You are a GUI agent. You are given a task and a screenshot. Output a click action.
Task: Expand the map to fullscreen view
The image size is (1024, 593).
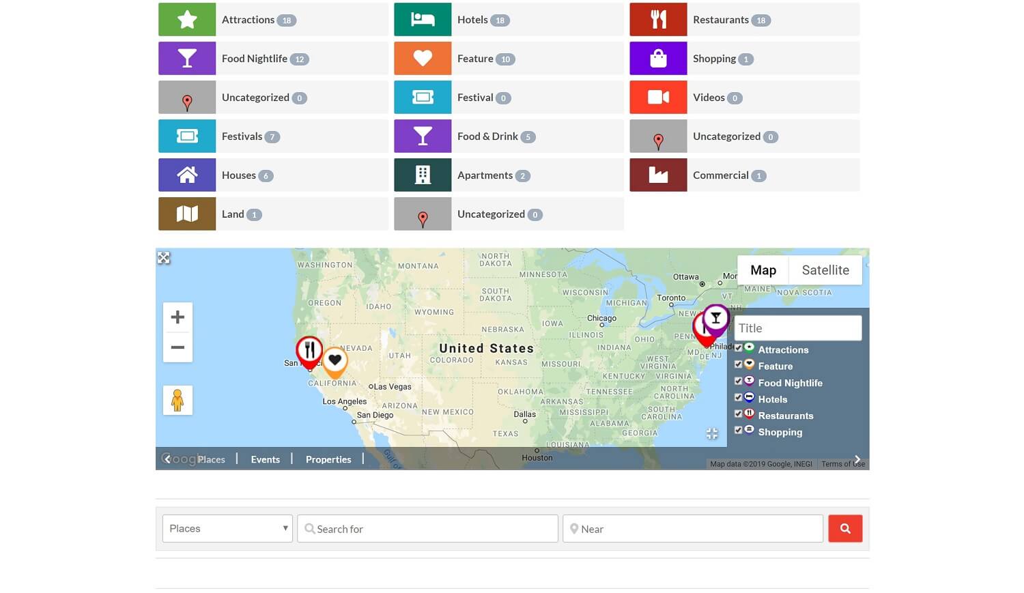pos(164,257)
